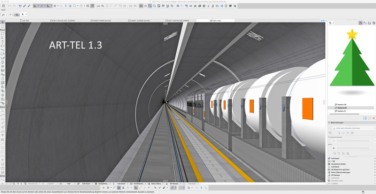Switch to the S/12 Schnitt OST AUSSEN tab
The width and height of the screenshot is (376, 194).
[62, 21]
